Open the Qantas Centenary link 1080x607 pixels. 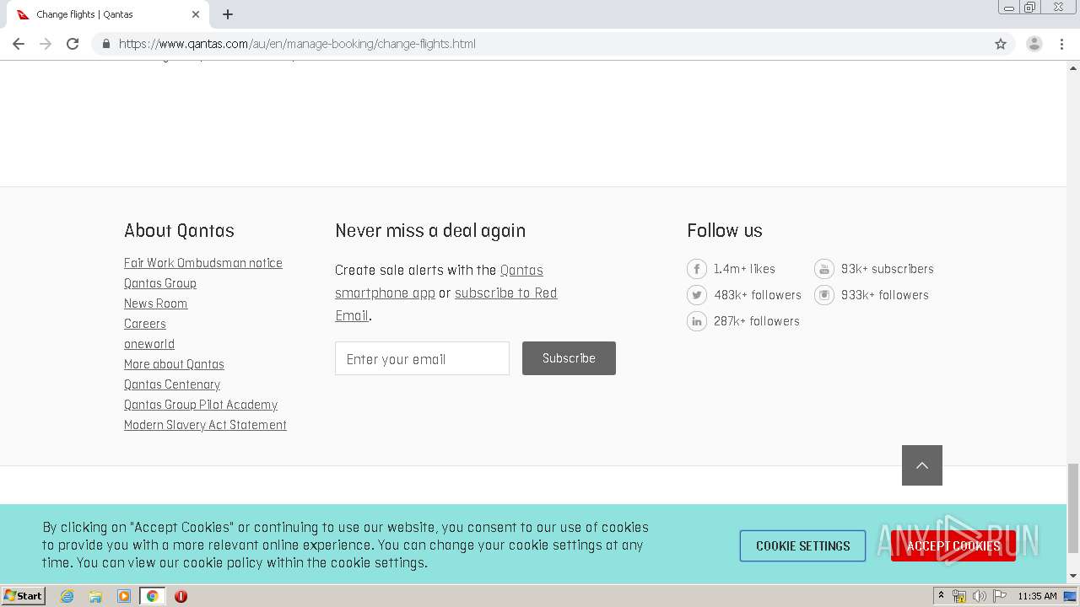pyautogui.click(x=171, y=384)
